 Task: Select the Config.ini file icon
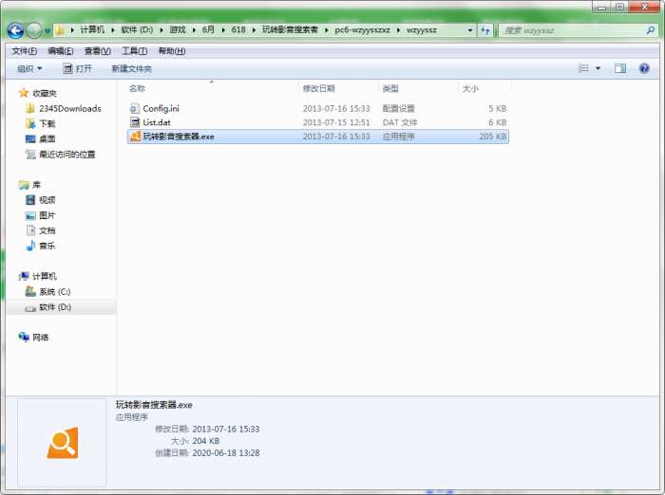pyautogui.click(x=135, y=109)
